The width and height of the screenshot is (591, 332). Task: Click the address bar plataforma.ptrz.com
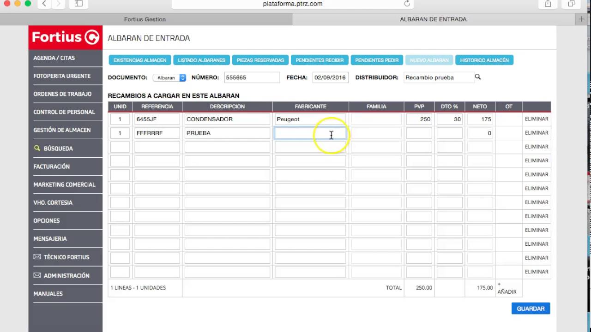(293, 4)
